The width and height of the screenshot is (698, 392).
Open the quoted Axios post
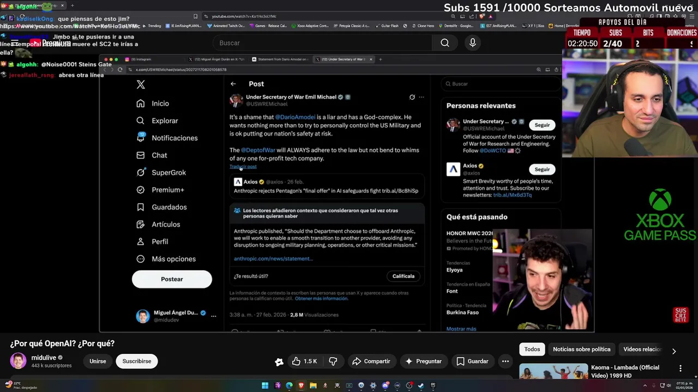tap(326, 186)
